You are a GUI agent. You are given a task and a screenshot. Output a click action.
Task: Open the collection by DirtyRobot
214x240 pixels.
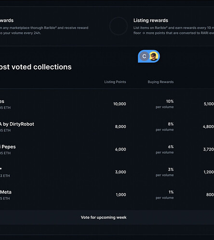(x=17, y=124)
